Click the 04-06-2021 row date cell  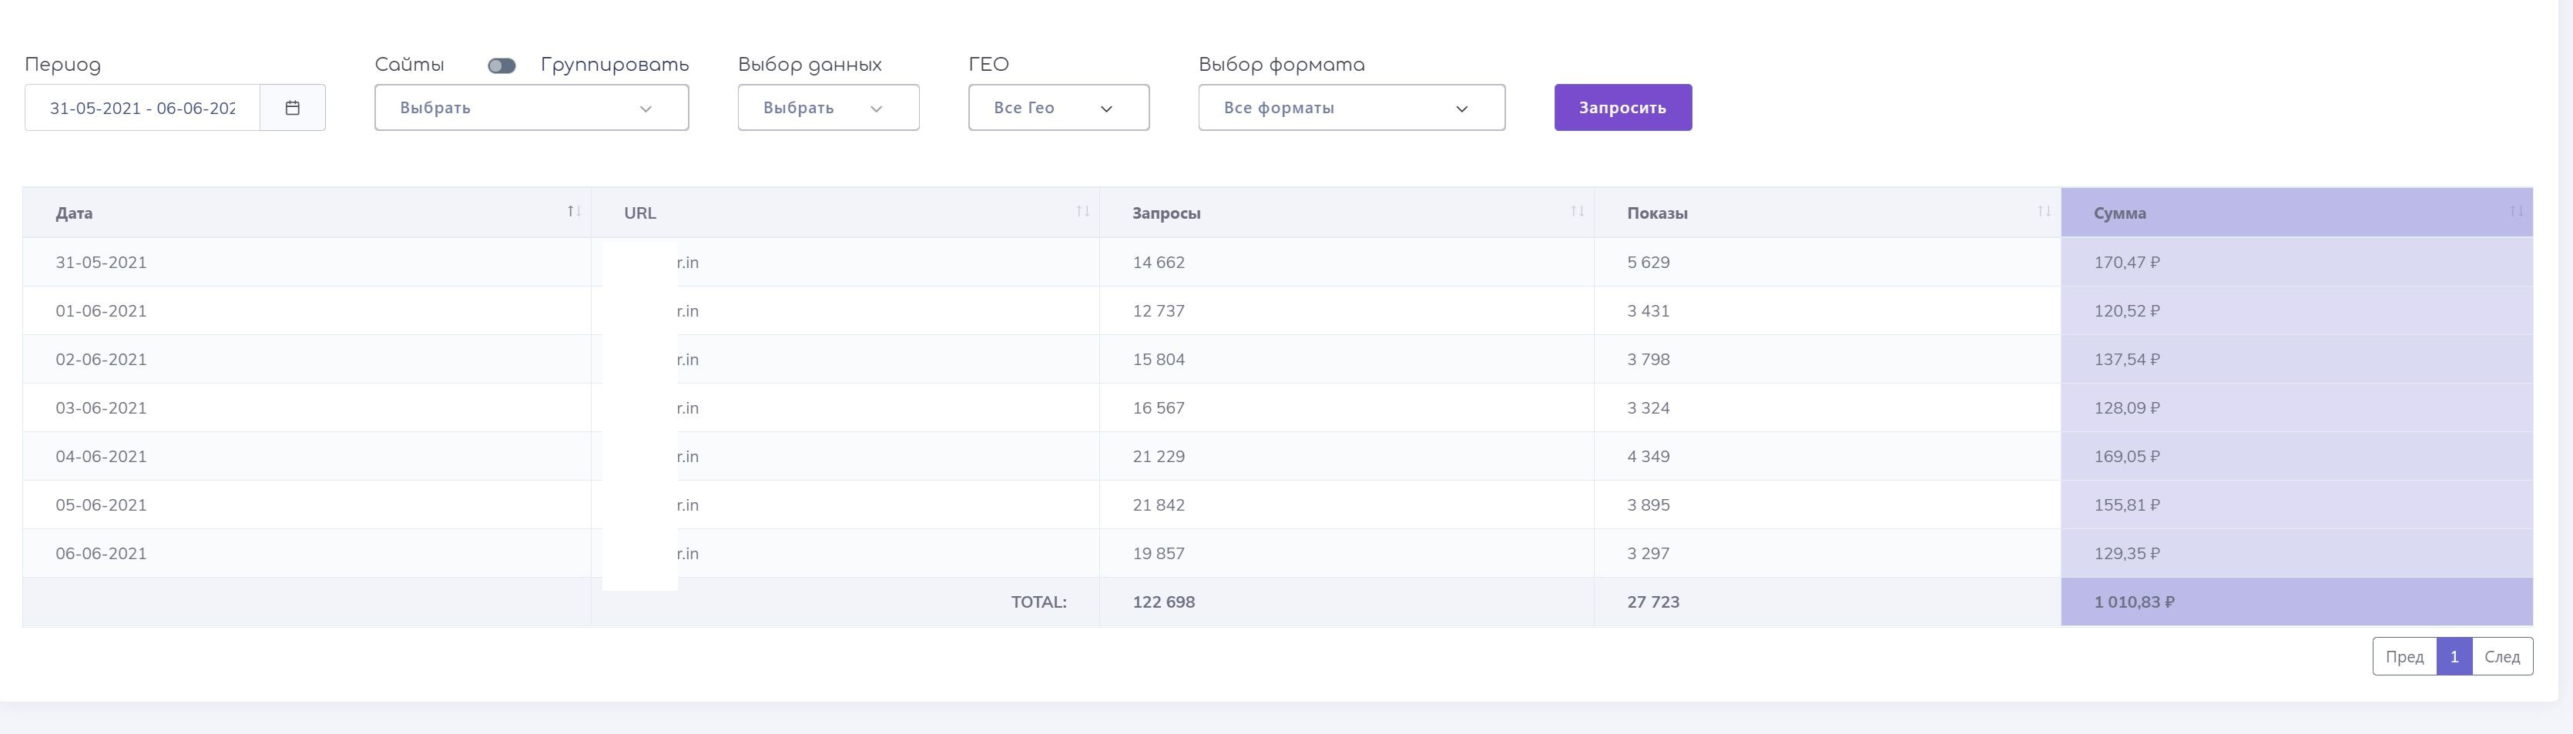point(101,457)
